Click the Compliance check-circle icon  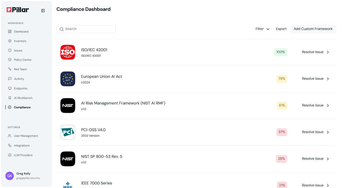pos(10,107)
